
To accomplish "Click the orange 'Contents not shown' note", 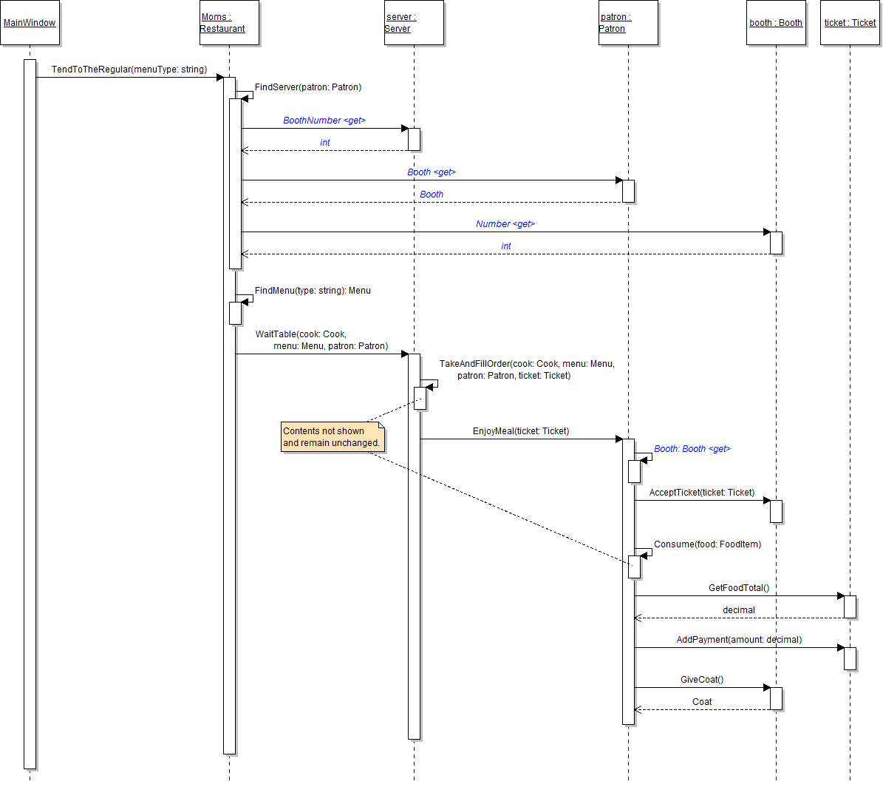I will pos(332,437).
